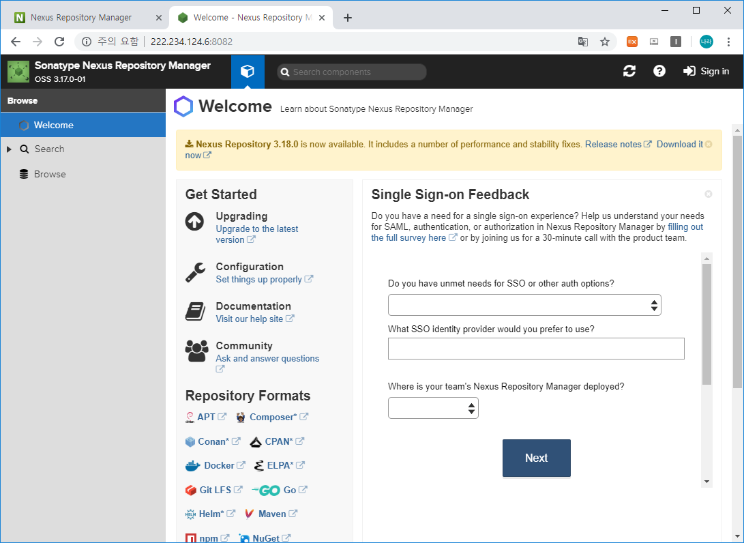
Task: Open the Conan format link
Action: [219, 441]
